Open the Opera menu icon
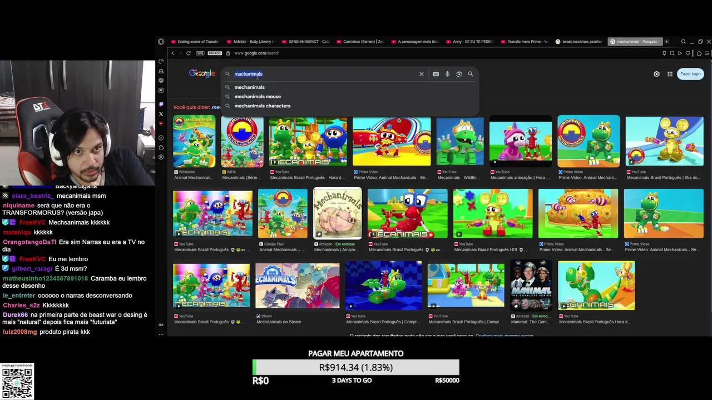Screen dimensions: 712x400 click(161, 42)
